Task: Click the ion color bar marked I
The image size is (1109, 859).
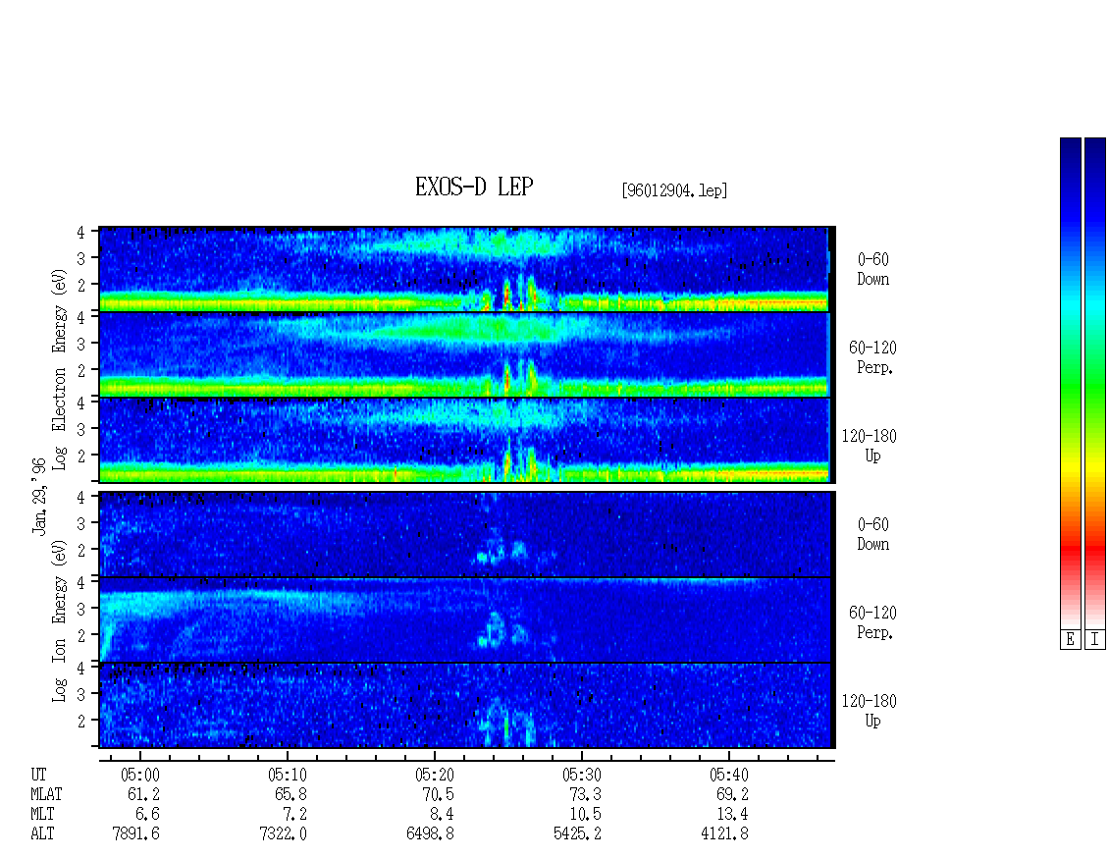Action: pyautogui.click(x=1095, y=383)
